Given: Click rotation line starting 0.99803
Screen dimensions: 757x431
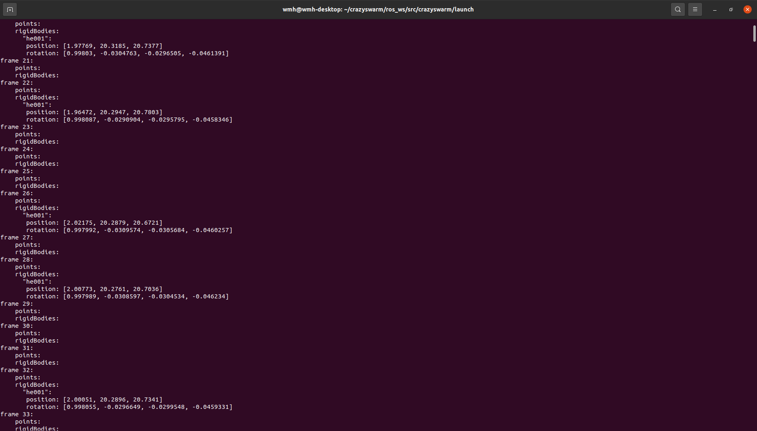Looking at the screenshot, I should (127, 53).
